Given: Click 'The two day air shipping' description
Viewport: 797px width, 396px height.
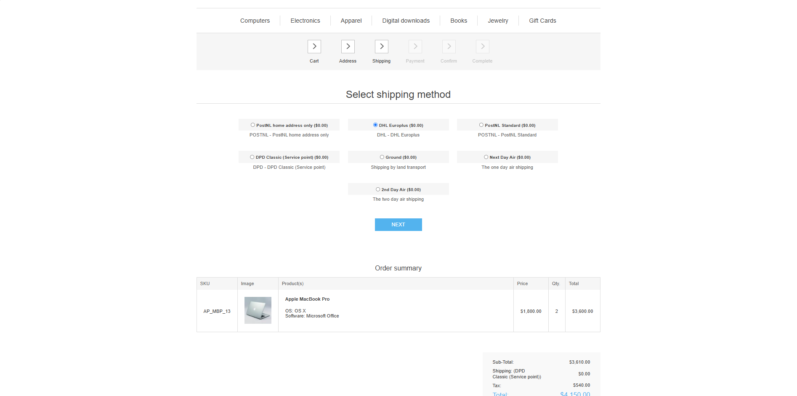Looking at the screenshot, I should tap(398, 199).
